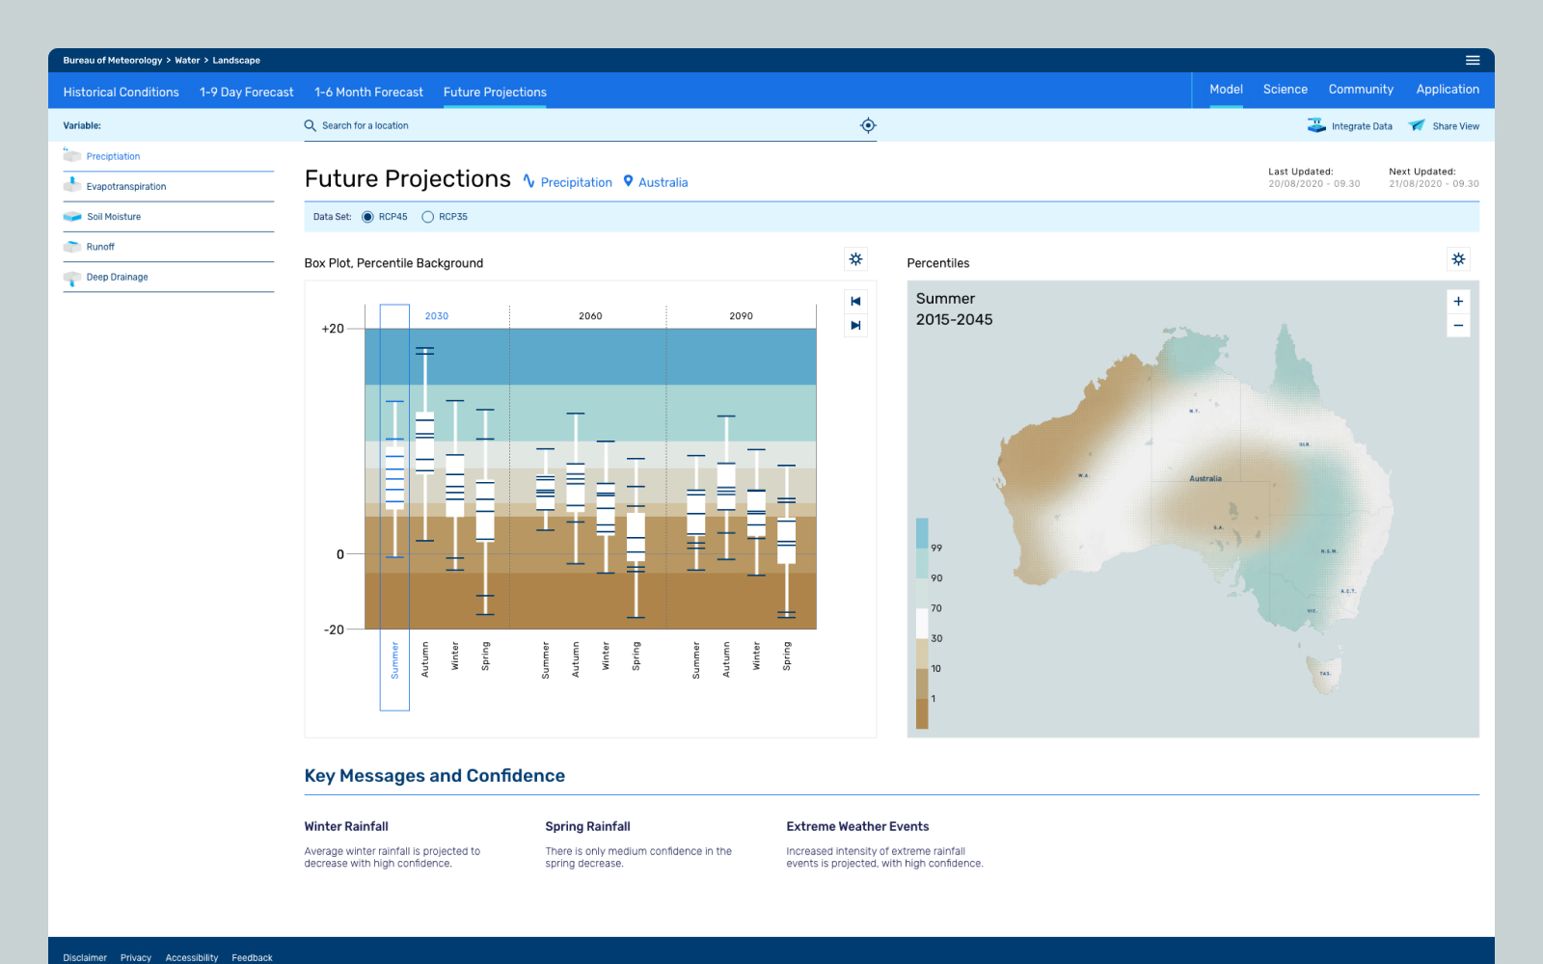
Task: Click the Precipitation variable icon
Action: (x=72, y=155)
